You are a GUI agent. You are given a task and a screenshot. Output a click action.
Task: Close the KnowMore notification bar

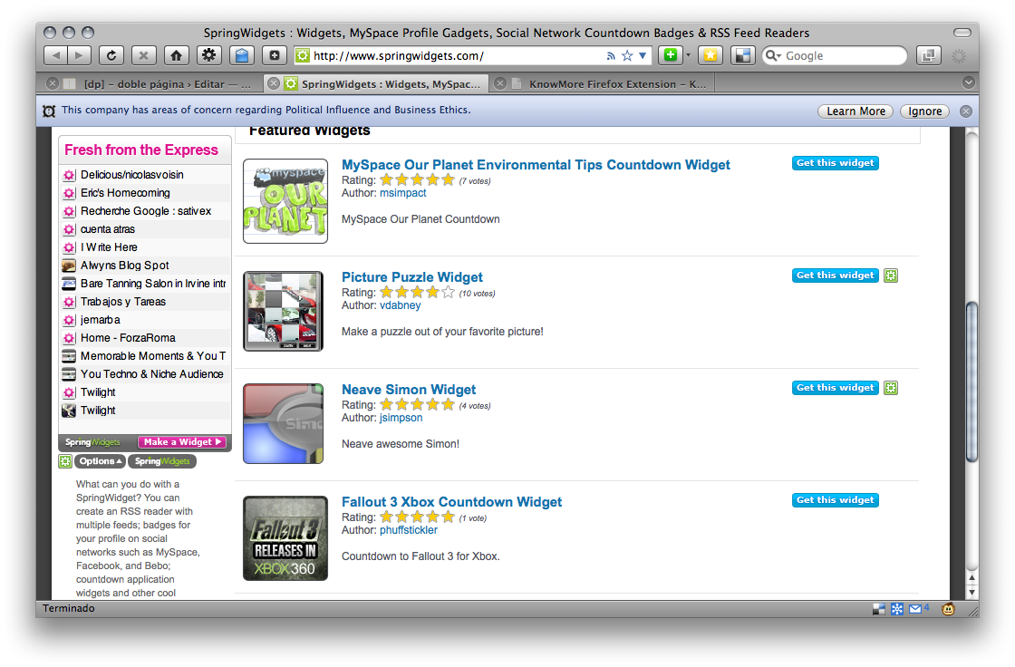click(x=966, y=111)
